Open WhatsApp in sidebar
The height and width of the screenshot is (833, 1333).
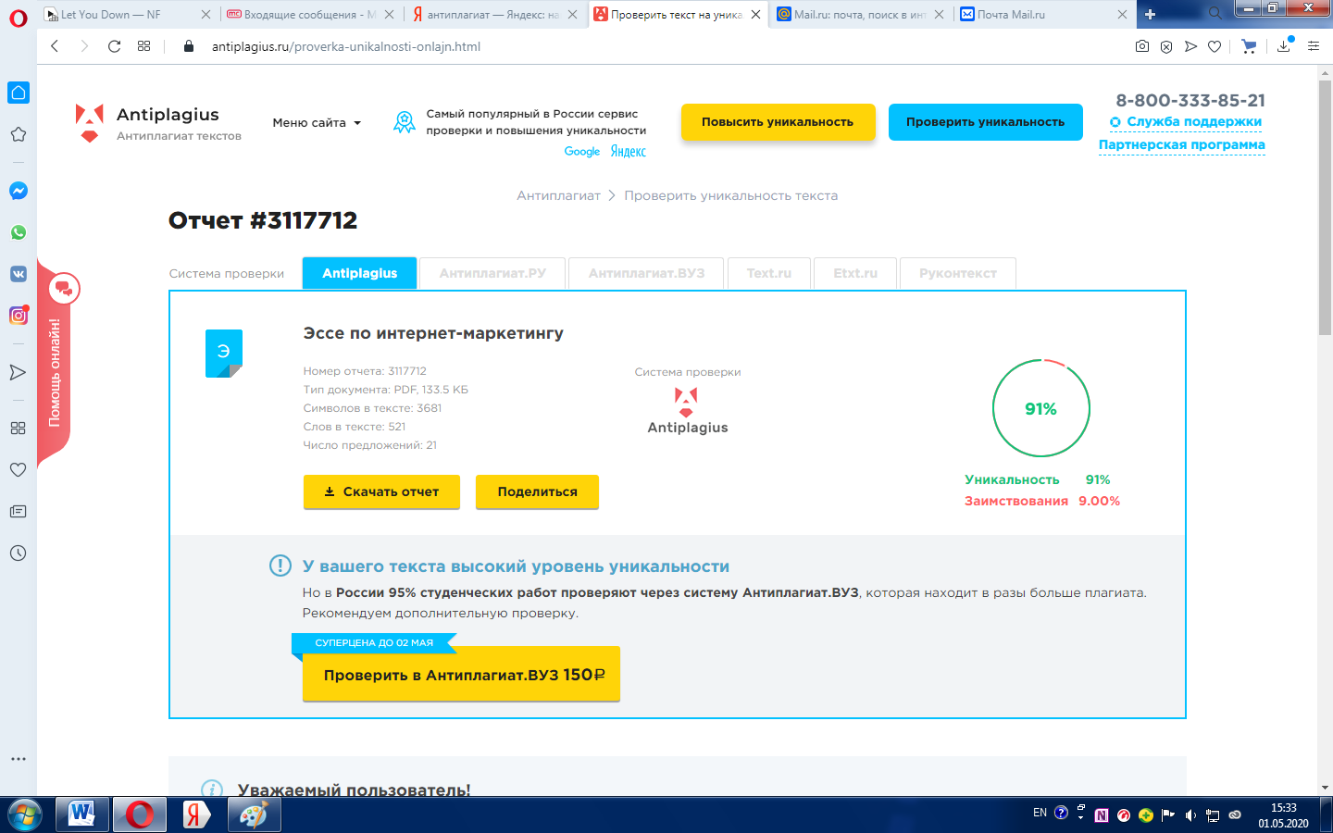point(18,232)
